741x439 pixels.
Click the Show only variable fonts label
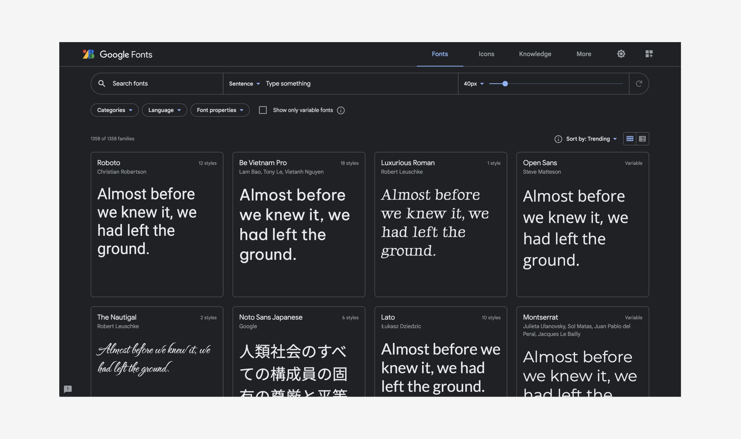coord(303,110)
